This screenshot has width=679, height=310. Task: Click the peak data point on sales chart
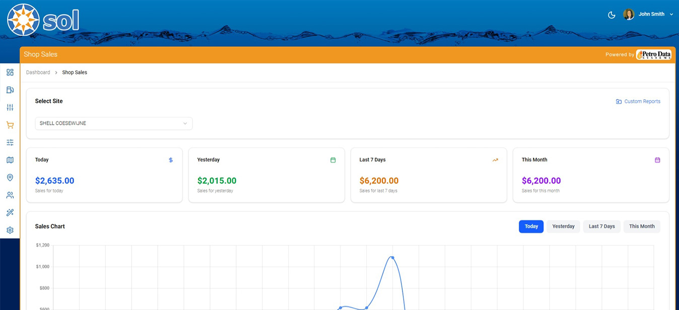coord(392,258)
